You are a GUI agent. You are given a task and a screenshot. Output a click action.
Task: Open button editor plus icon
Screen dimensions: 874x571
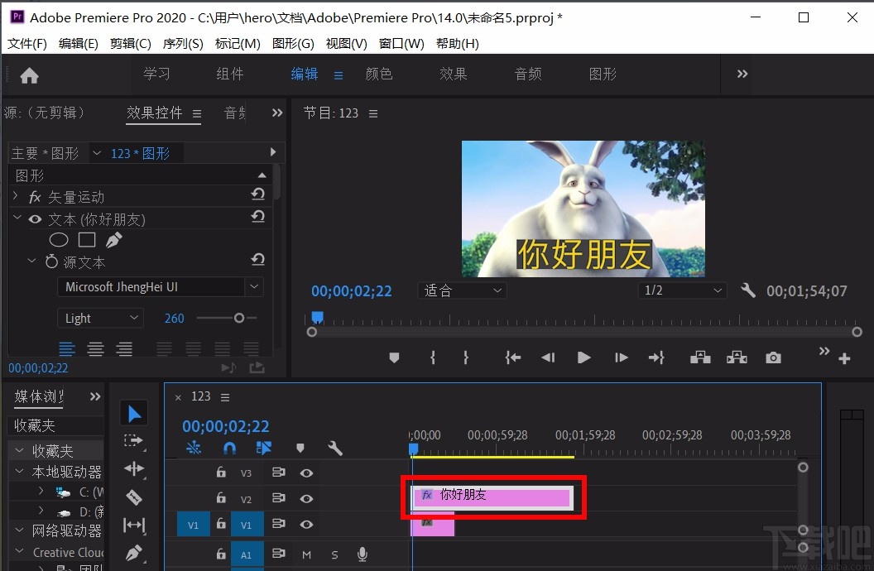click(x=844, y=359)
